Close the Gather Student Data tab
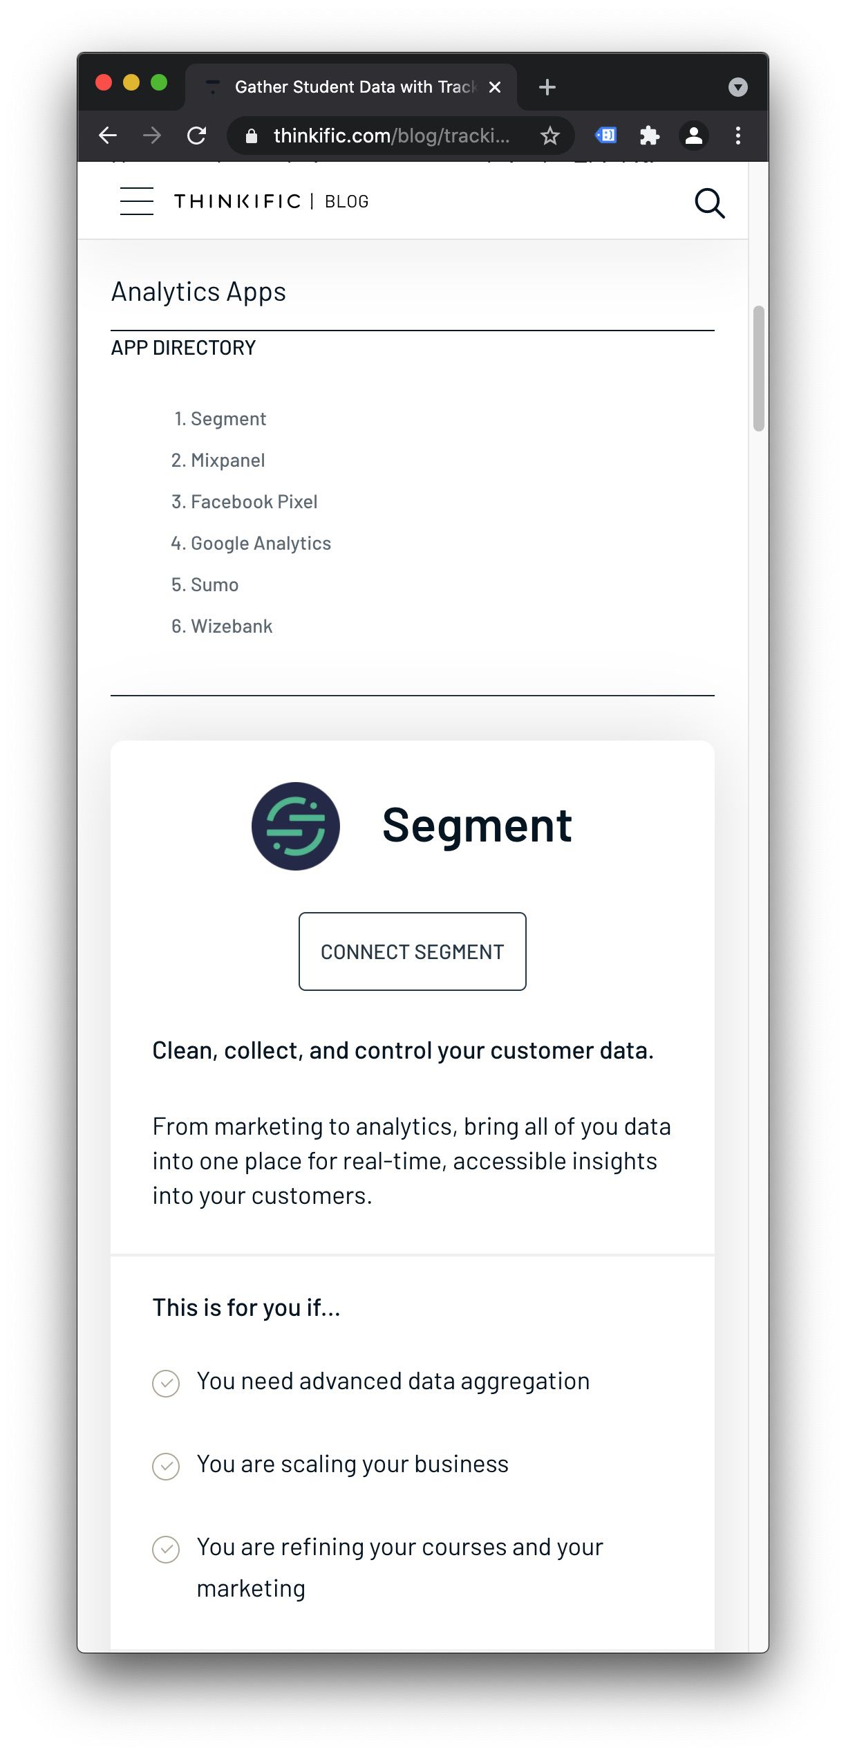The image size is (846, 1755). click(495, 87)
